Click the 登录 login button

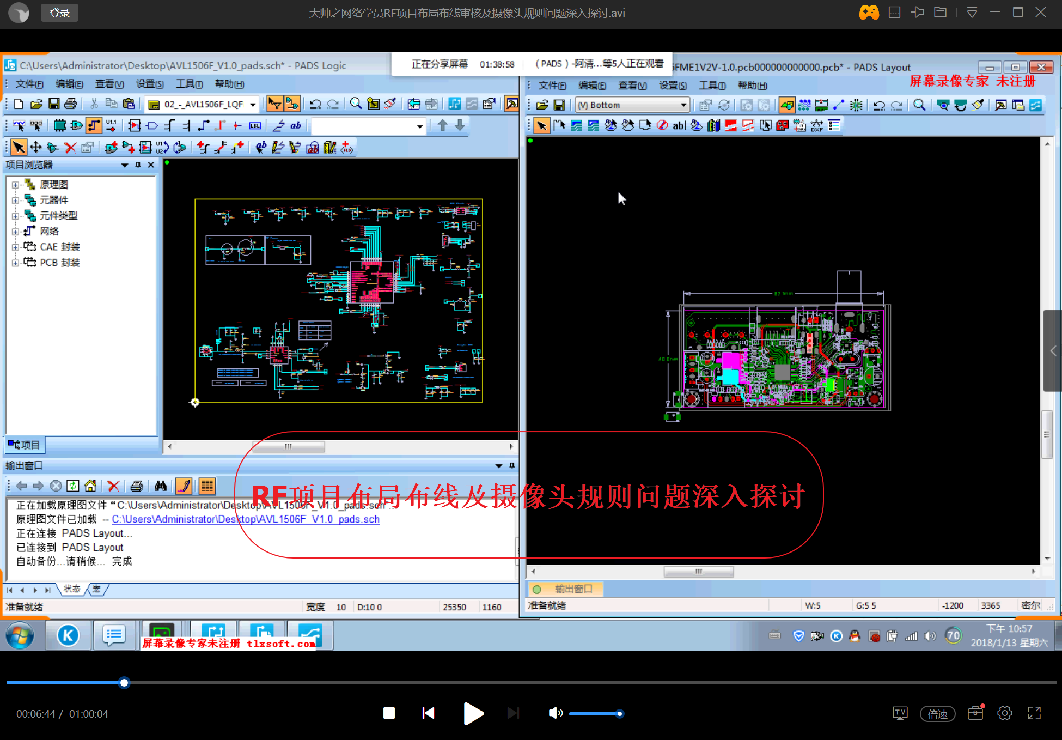click(x=59, y=13)
